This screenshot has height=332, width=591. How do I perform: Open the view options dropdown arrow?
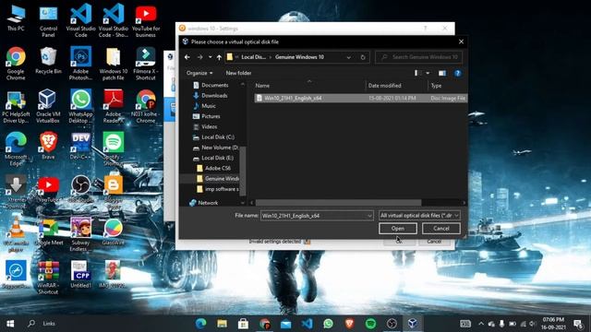428,73
